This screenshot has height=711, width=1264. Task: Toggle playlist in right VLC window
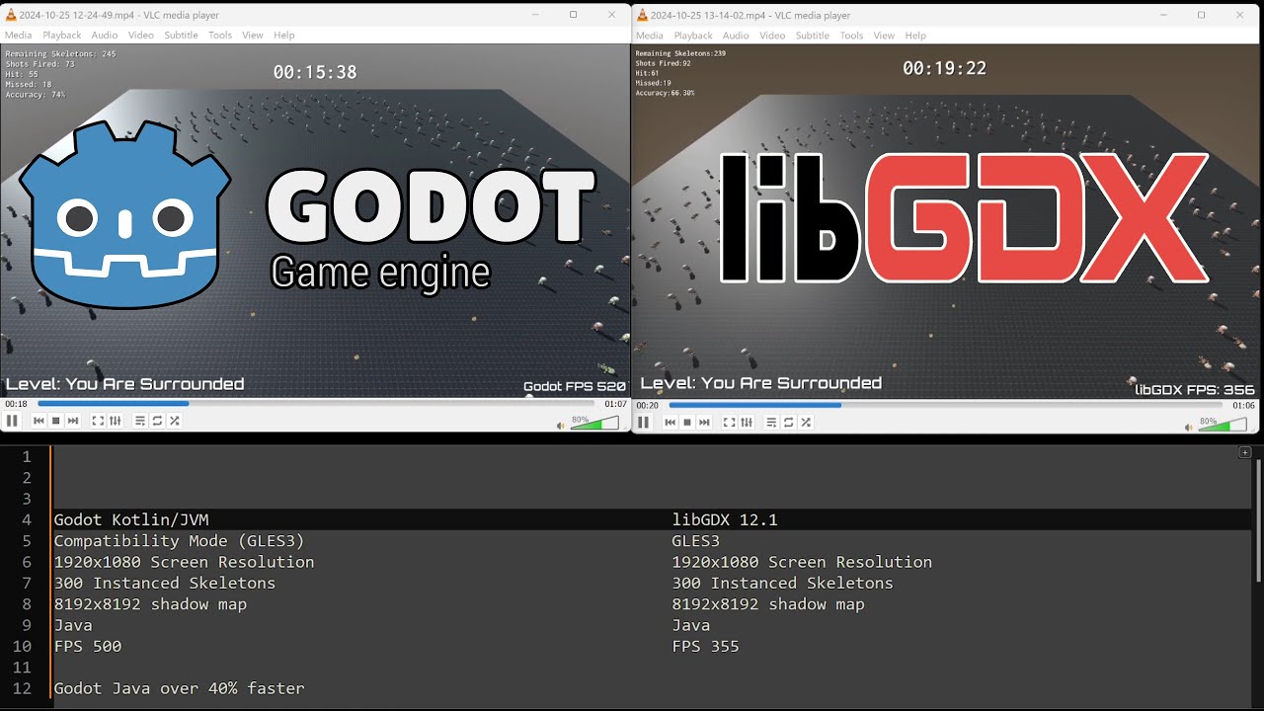tap(771, 422)
